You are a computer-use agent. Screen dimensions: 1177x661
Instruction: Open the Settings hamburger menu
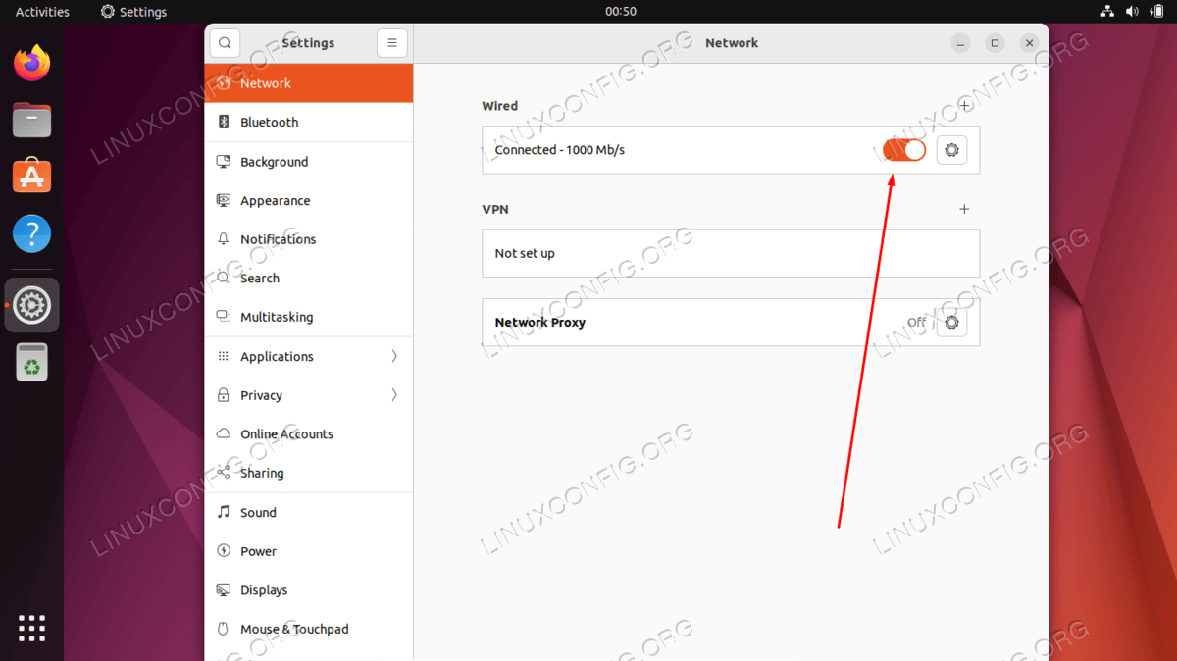coord(391,43)
